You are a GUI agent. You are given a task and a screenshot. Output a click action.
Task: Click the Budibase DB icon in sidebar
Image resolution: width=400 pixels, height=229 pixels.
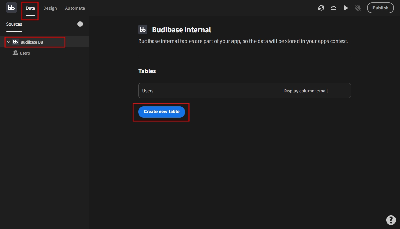15,42
